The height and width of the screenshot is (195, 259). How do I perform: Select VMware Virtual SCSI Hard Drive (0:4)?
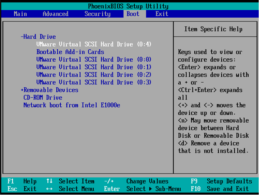point(94,44)
